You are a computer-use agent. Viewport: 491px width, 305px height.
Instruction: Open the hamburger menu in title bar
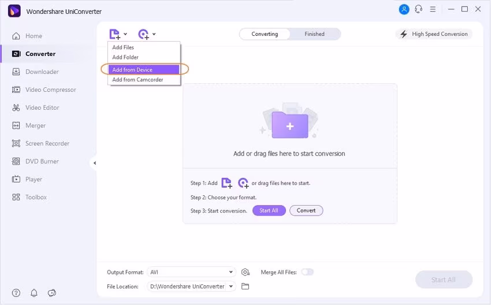coord(433,9)
